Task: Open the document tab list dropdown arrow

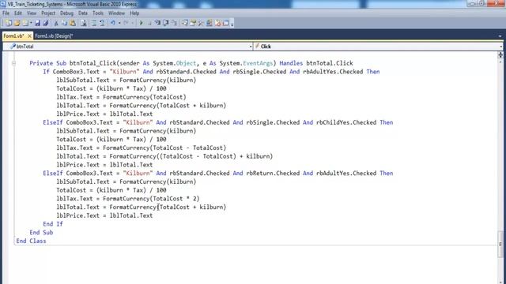Action: [500, 36]
